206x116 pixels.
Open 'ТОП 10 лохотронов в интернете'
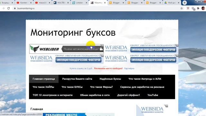coord(52,95)
